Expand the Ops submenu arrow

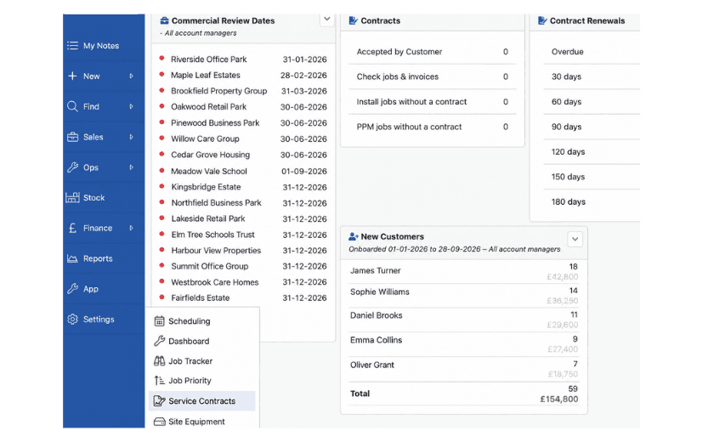[131, 167]
